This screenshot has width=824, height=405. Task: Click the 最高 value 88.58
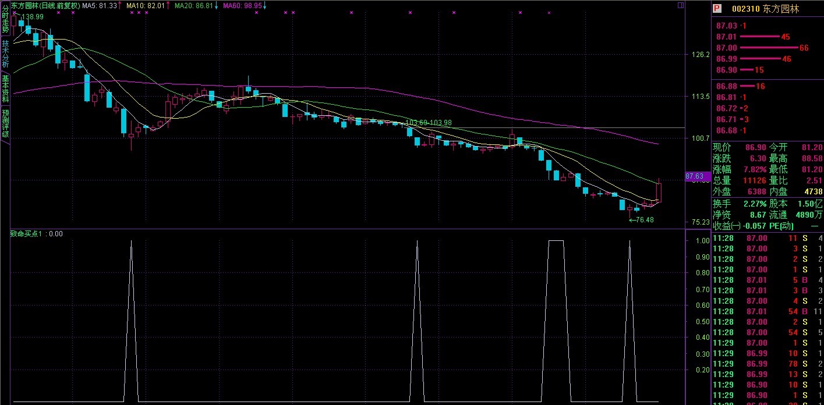tap(812, 159)
